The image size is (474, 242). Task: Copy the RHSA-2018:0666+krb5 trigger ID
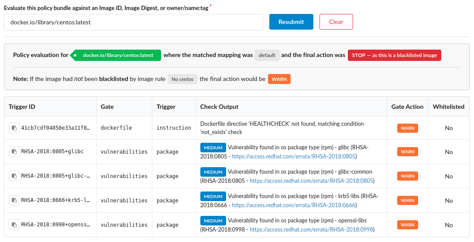click(14, 201)
